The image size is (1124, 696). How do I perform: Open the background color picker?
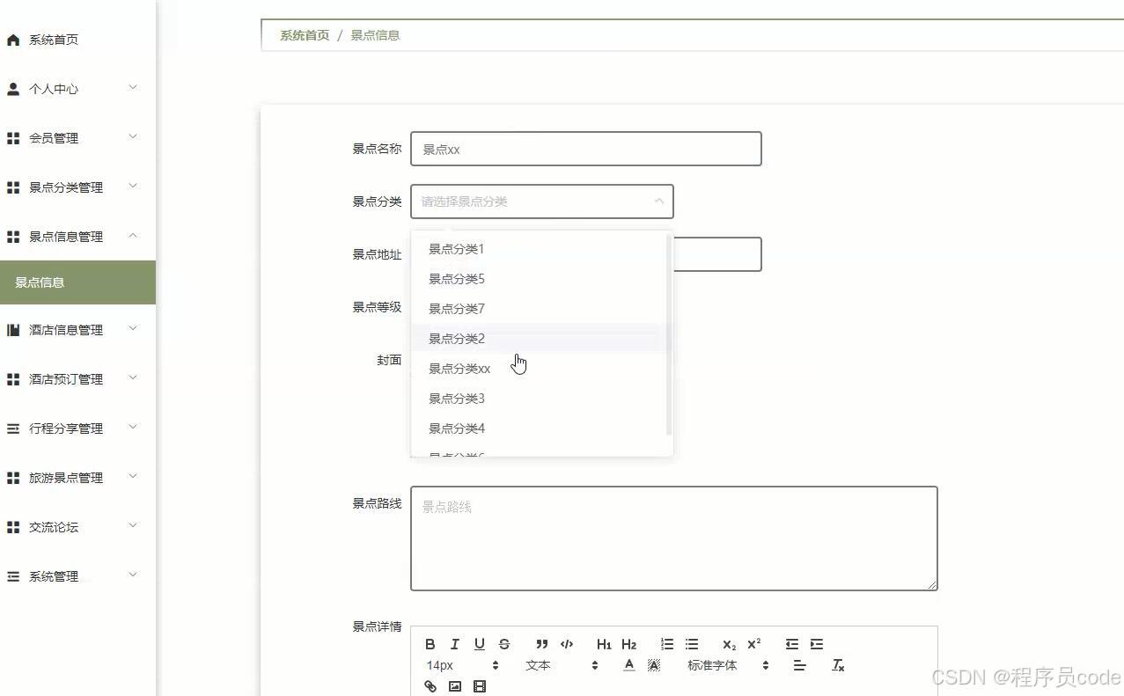654,665
